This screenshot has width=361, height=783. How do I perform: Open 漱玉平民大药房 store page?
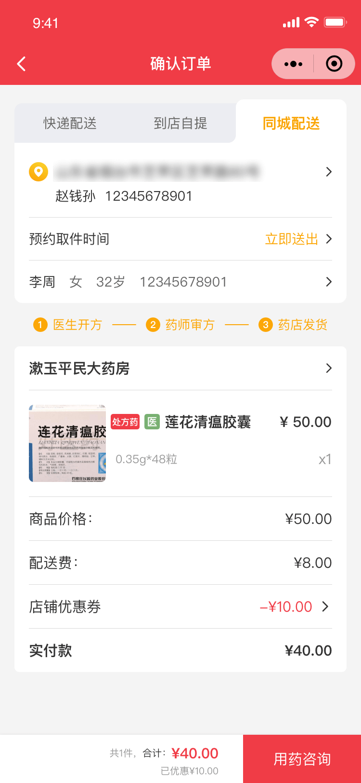click(180, 369)
